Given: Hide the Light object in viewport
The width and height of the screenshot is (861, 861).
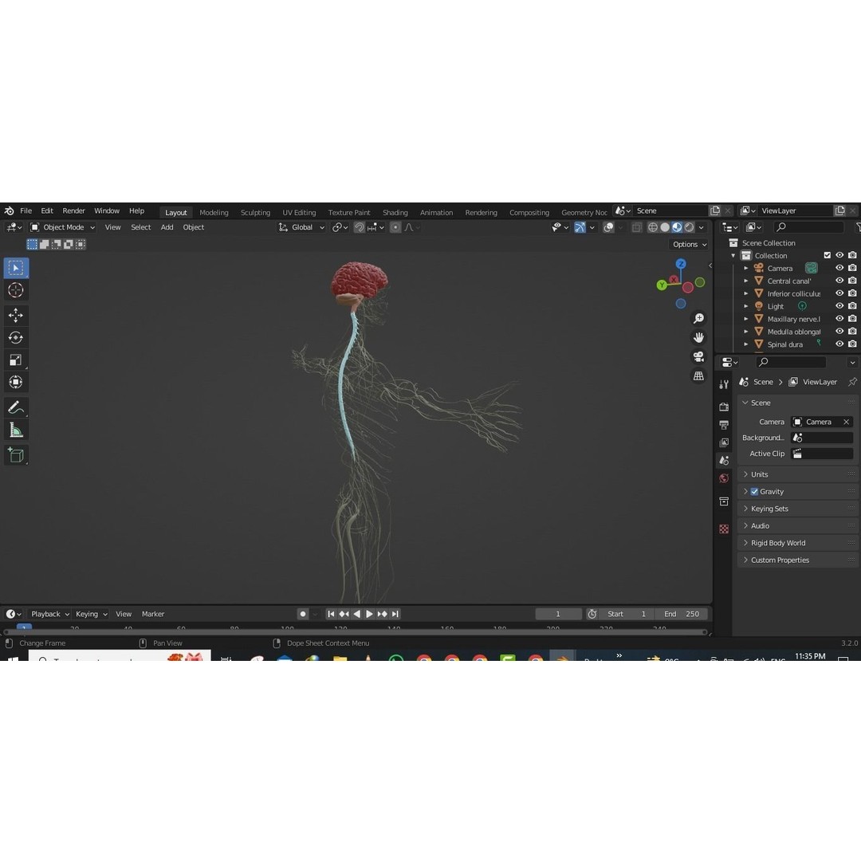Looking at the screenshot, I should click(x=839, y=306).
